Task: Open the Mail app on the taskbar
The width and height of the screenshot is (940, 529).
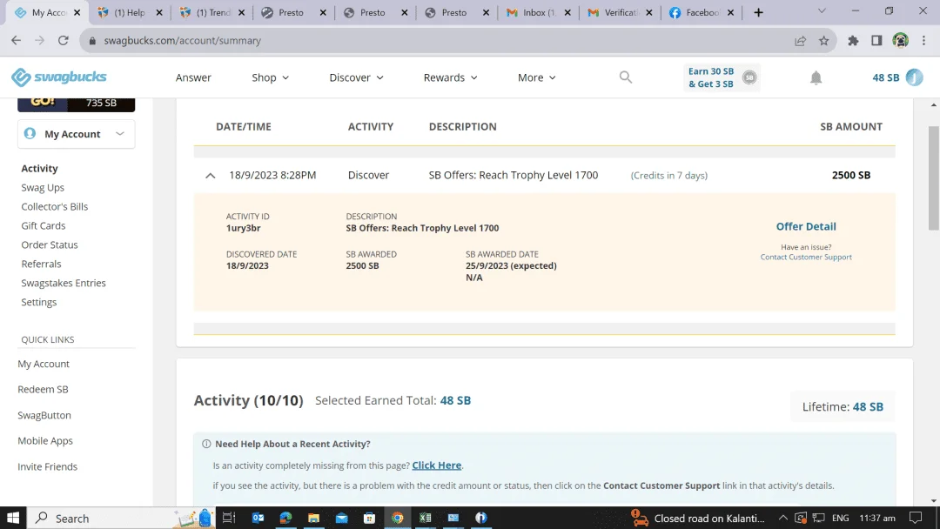Action: coord(342,519)
